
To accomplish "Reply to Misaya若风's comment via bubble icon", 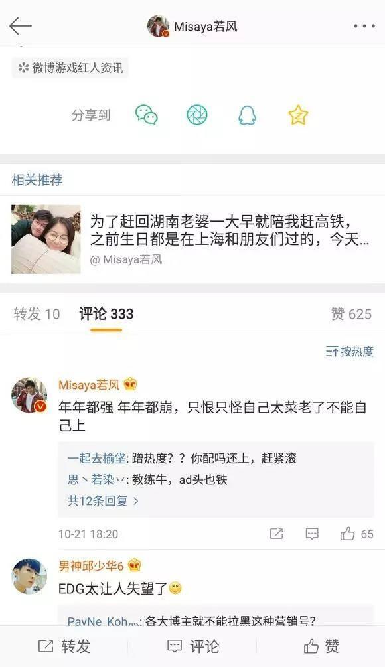I will tap(312, 534).
